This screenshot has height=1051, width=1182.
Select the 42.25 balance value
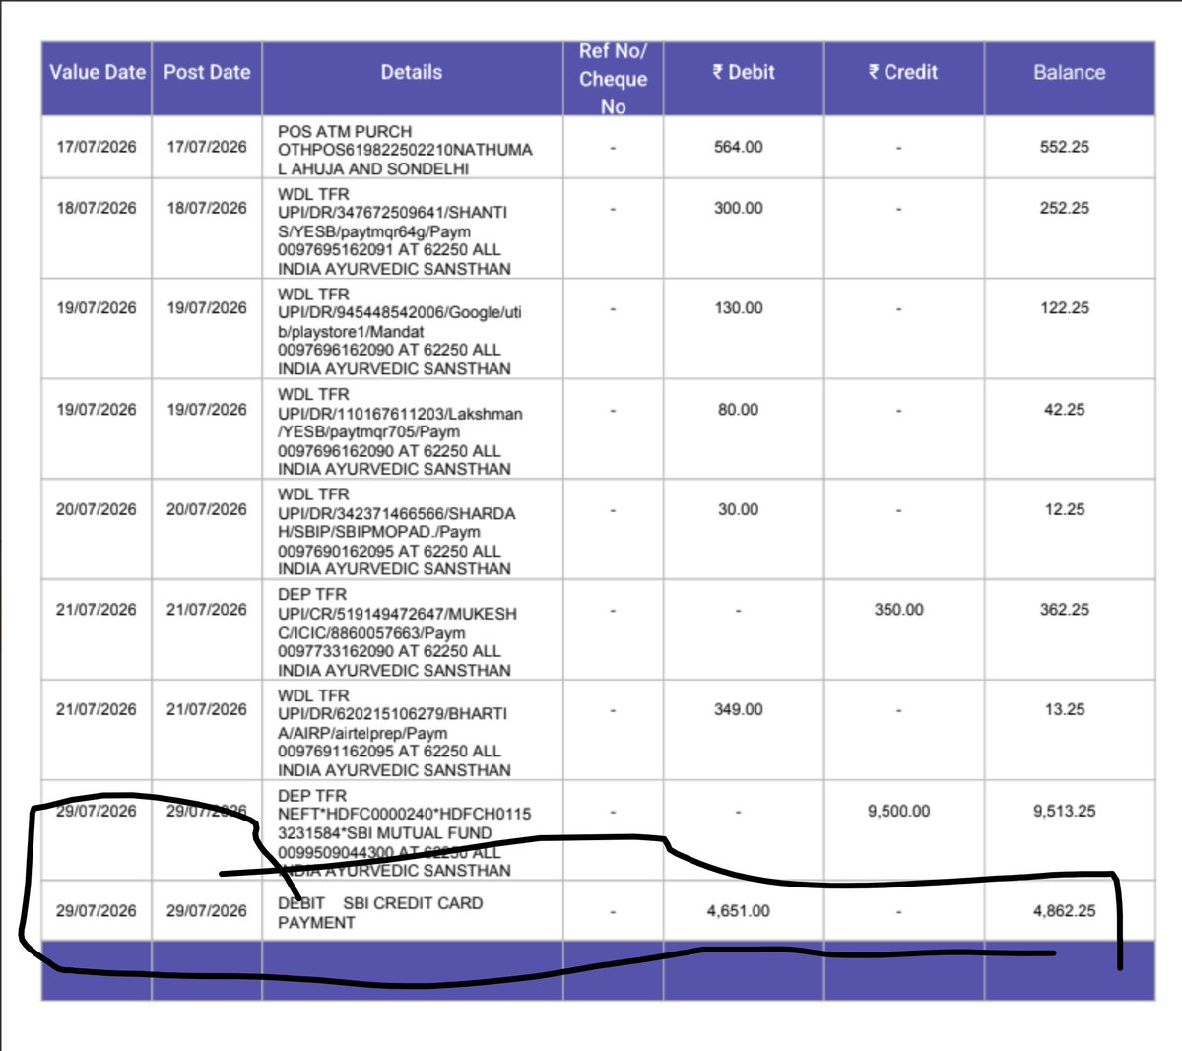[1065, 409]
